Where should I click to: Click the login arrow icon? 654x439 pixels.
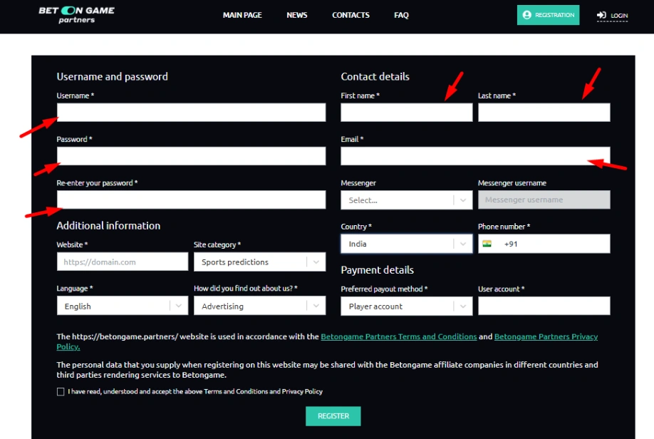pyautogui.click(x=602, y=15)
